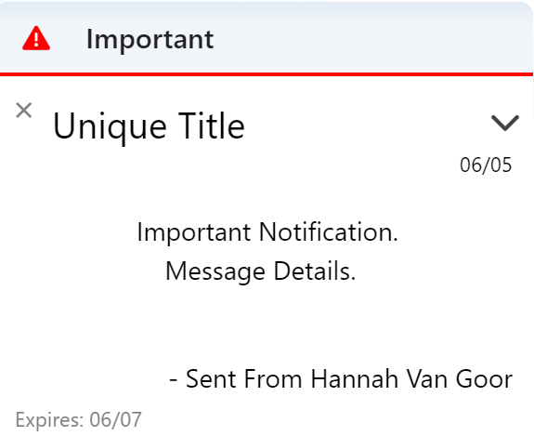This screenshot has width=534, height=436.
Task: Click the red warning triangle icon
Action: pos(36,38)
